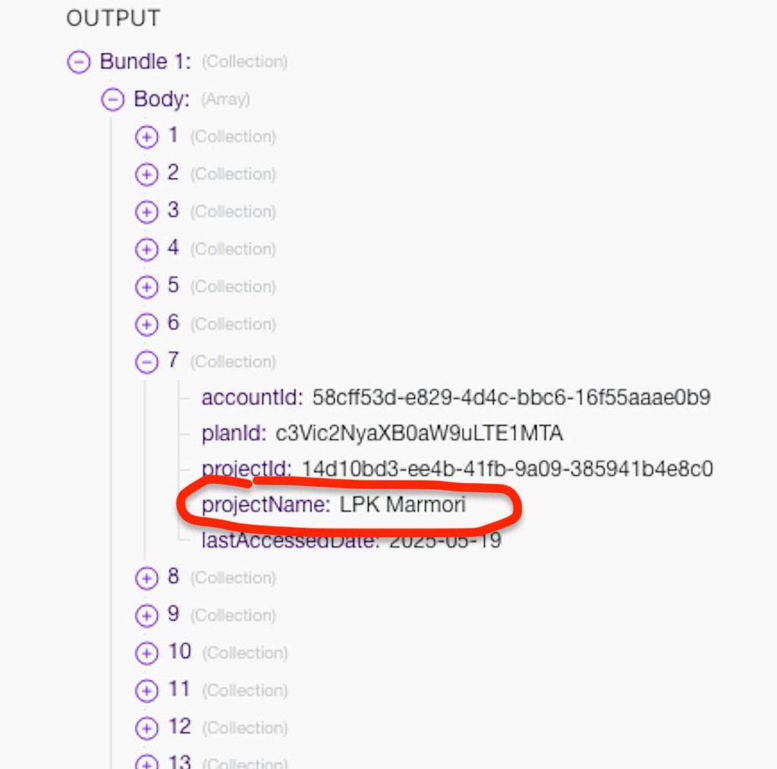Collapse the Bundle 1 collection
Screen dimensions: 777x769
click(79, 61)
